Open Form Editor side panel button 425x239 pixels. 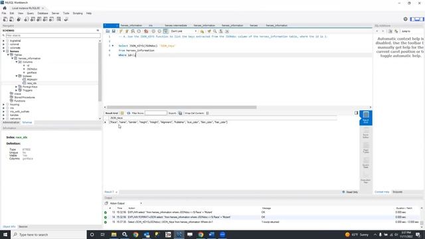(x=366, y=133)
